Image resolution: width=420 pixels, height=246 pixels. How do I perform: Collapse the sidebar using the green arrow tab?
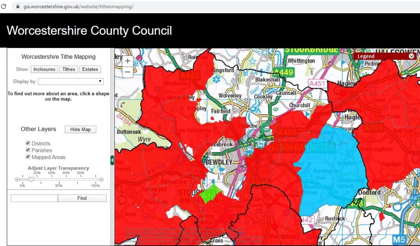pos(112,160)
